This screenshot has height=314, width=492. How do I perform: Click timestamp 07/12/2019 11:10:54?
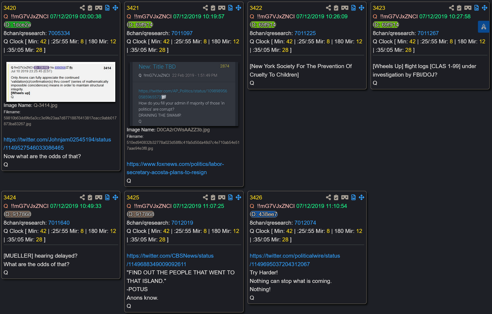pos(322,206)
